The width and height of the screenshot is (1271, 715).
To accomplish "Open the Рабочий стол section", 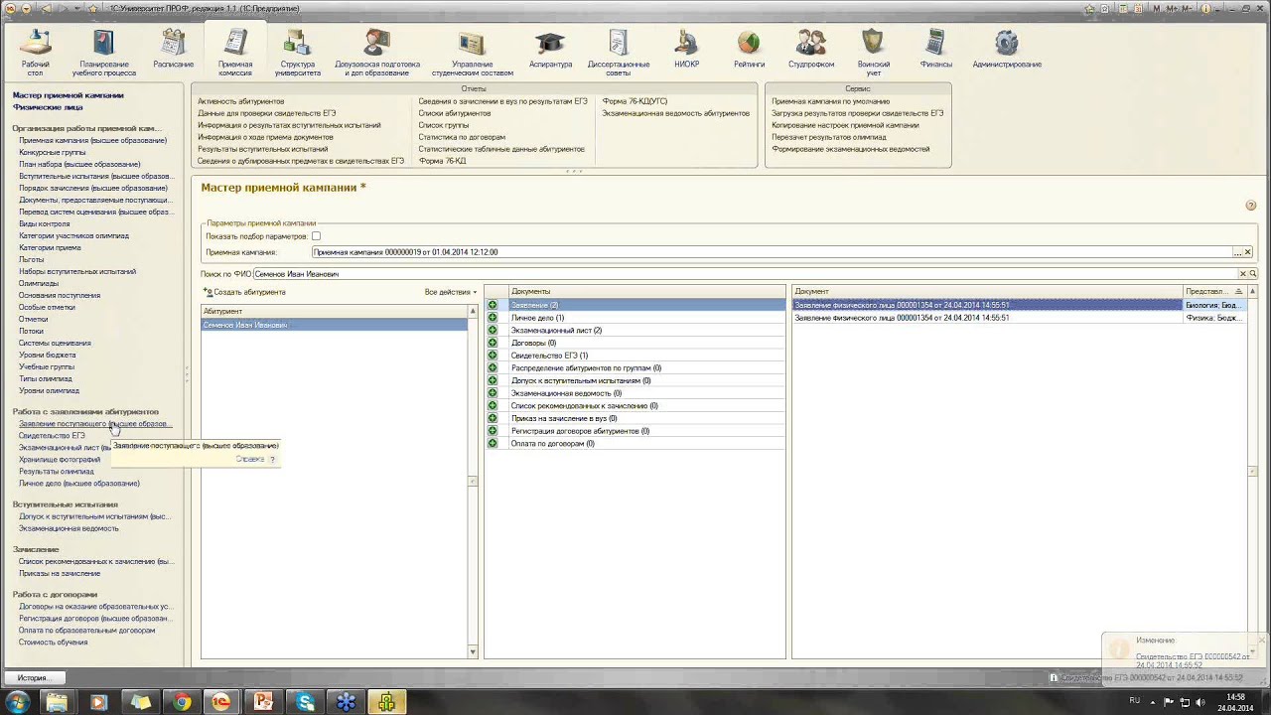I will pos(36,52).
